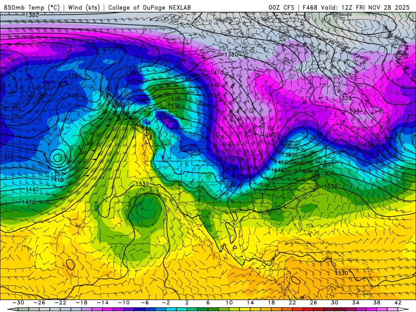Image resolution: width=416 pixels, height=312 pixels.
Task: Click the positive 10 color scale label
Action: pyautogui.click(x=229, y=303)
